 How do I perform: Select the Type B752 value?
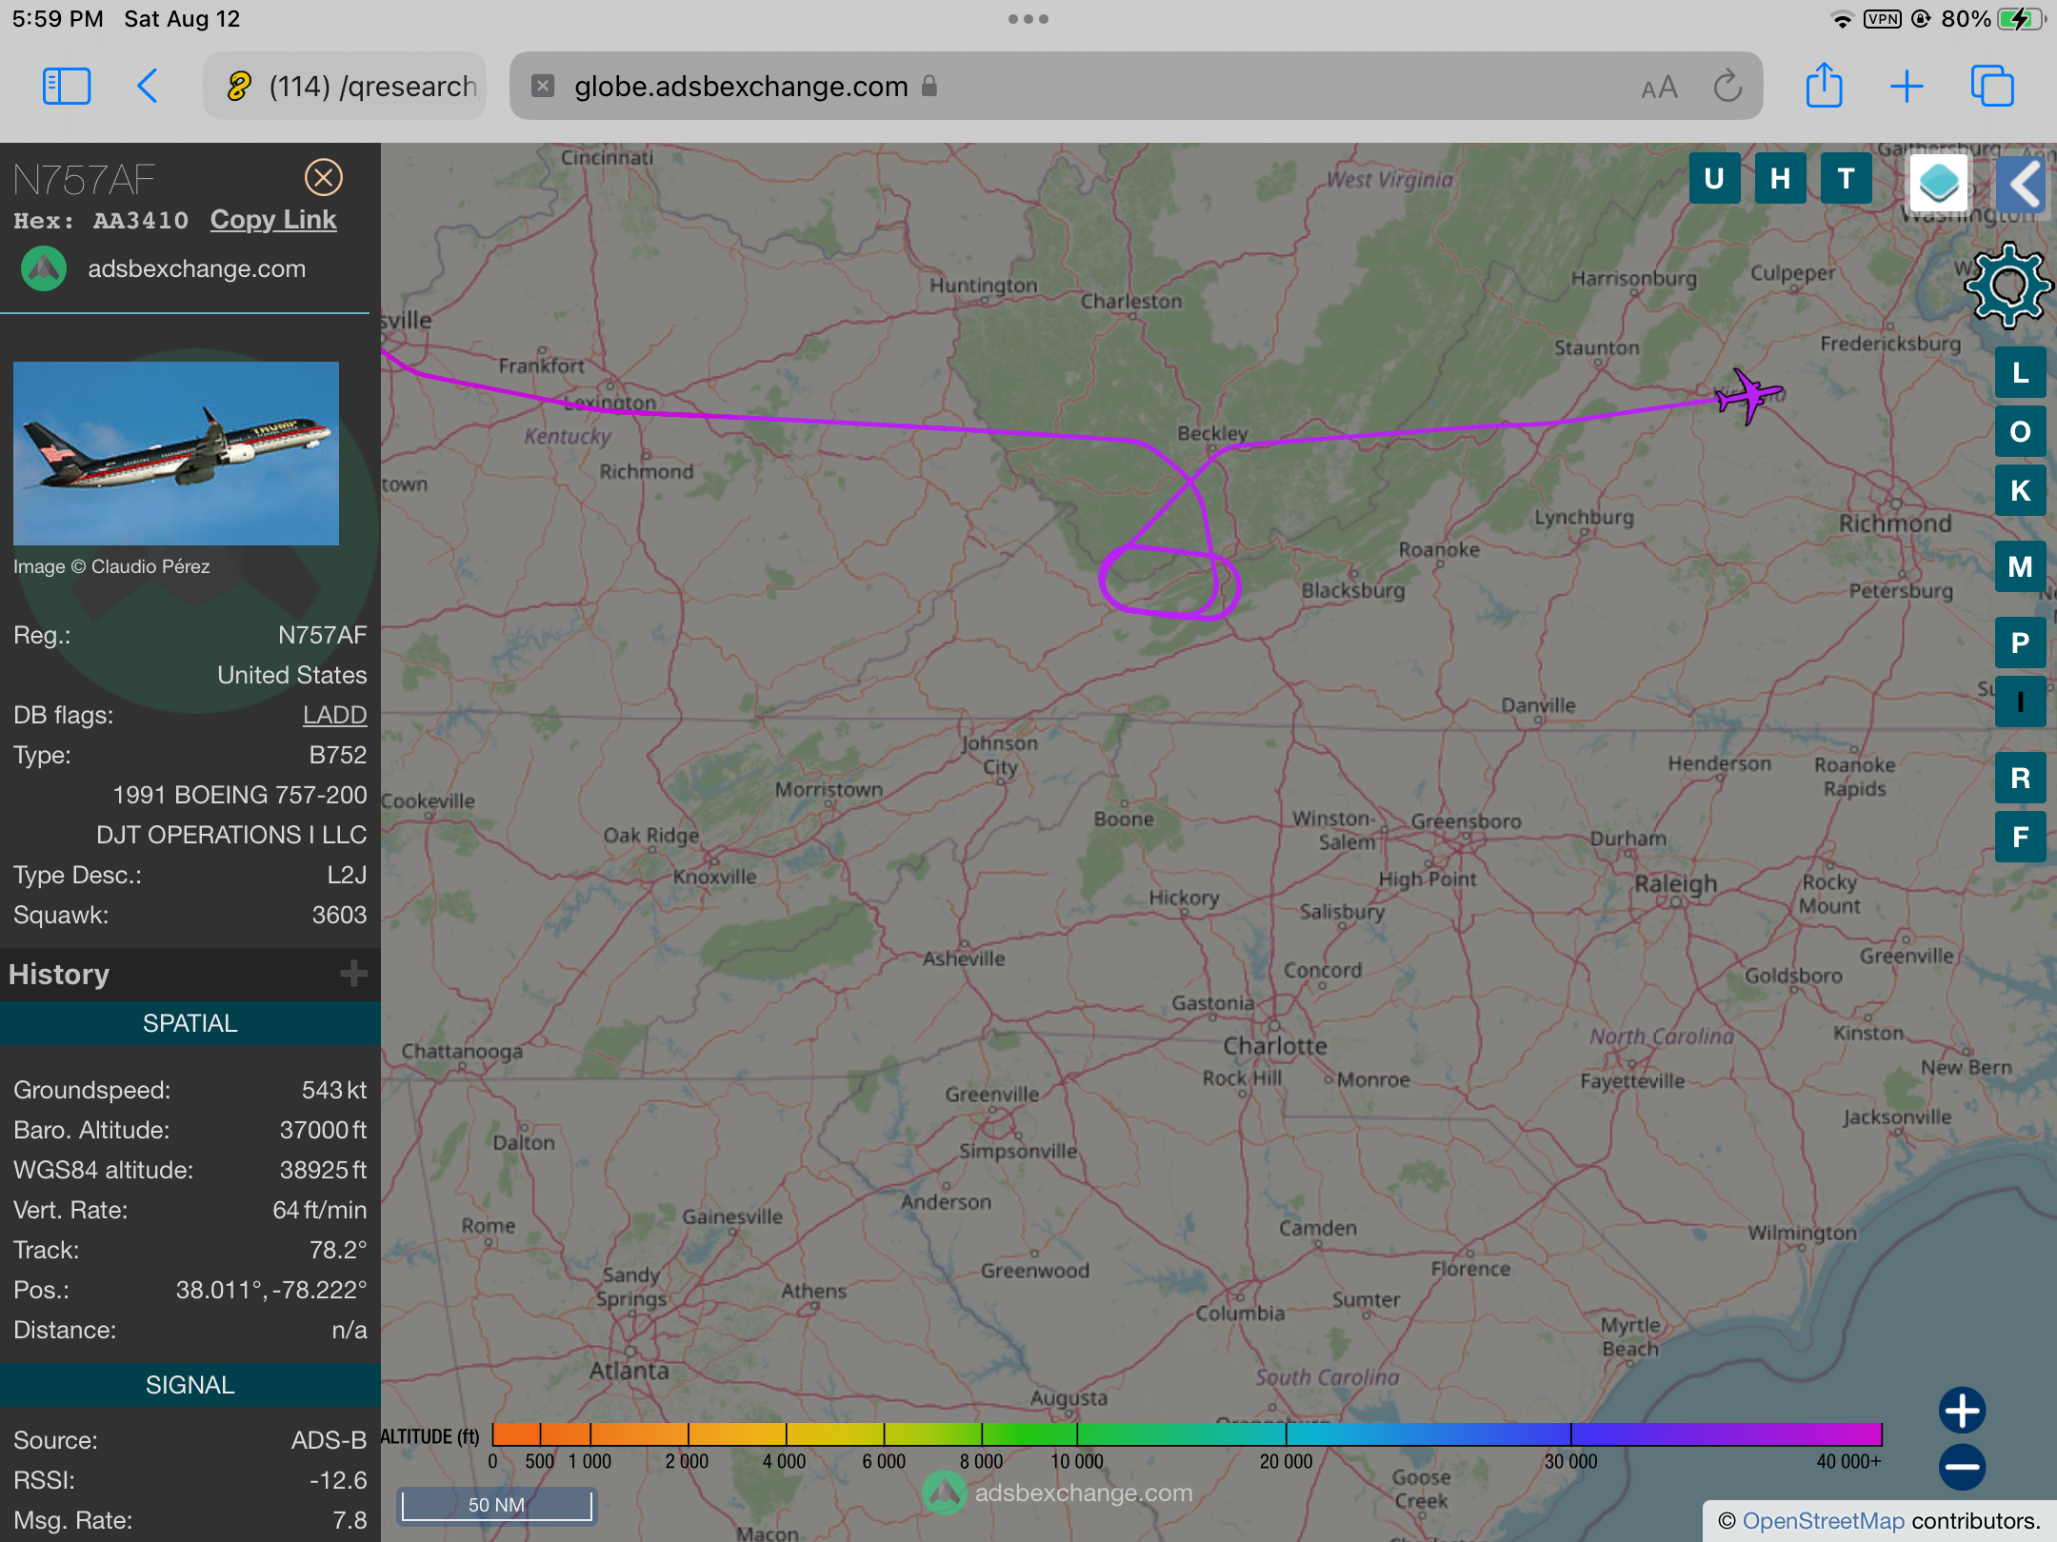pos(337,755)
